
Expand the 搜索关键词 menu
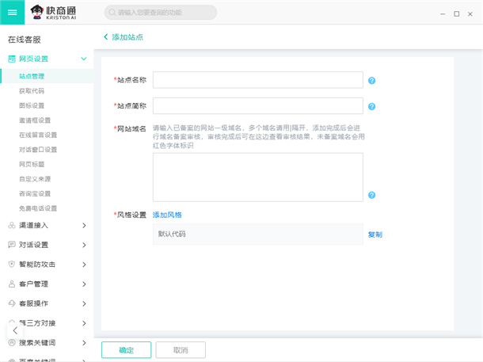[x=84, y=342]
